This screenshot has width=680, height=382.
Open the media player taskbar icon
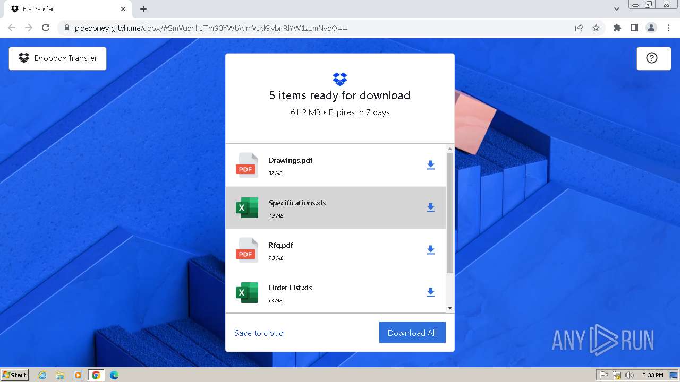(x=78, y=375)
